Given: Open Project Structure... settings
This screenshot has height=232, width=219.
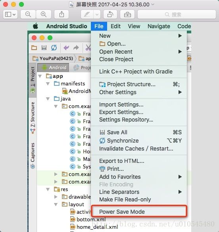Looking at the screenshot, I should coord(139,84).
